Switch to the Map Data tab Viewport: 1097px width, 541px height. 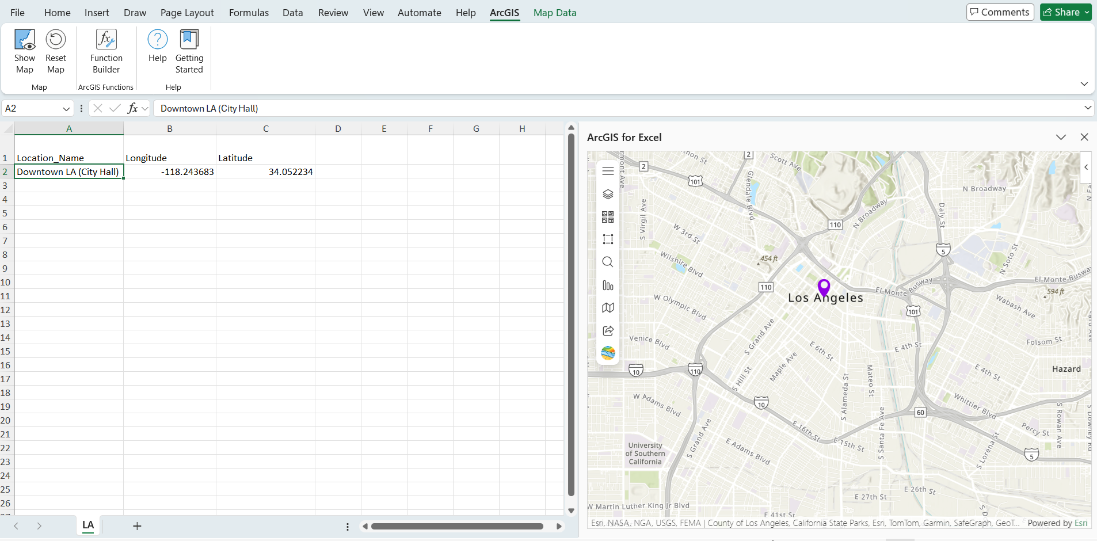click(x=554, y=13)
